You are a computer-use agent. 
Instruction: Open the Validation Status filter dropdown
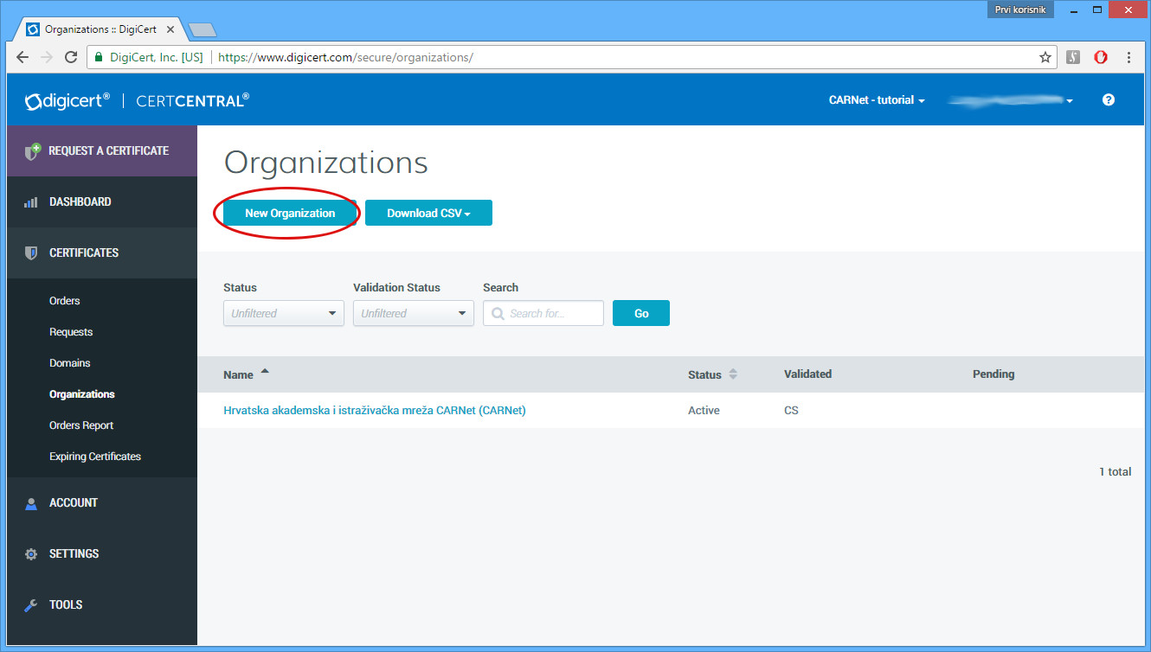pyautogui.click(x=414, y=313)
